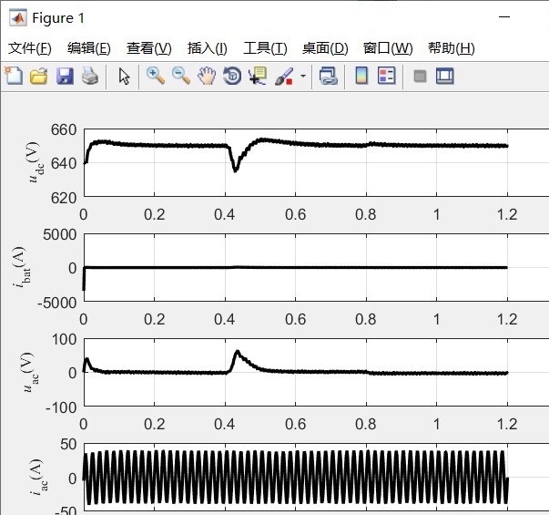Activate the Zoom Out magnifier tool

[181, 76]
